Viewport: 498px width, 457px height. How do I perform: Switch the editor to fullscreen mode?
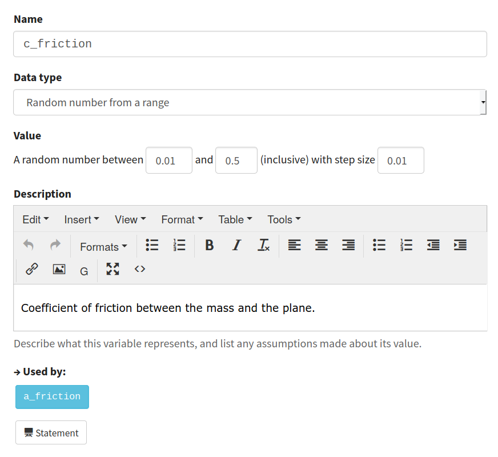point(113,269)
